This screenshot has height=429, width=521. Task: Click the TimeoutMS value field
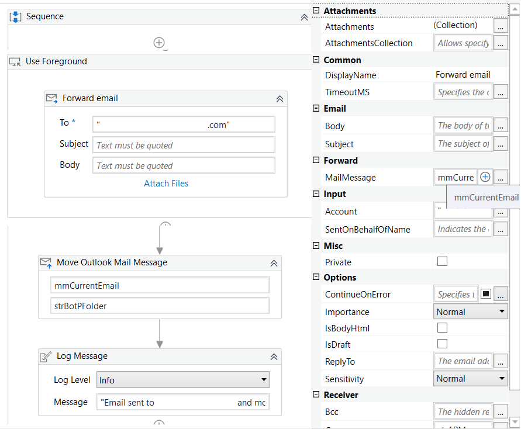[x=463, y=92]
